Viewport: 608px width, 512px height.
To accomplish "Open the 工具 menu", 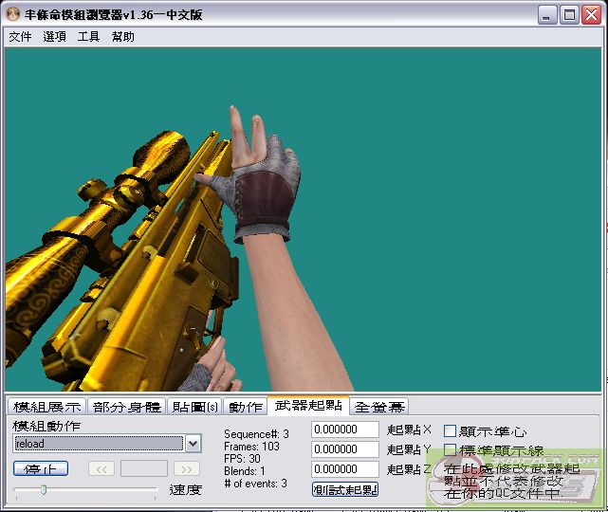I will [x=88, y=37].
